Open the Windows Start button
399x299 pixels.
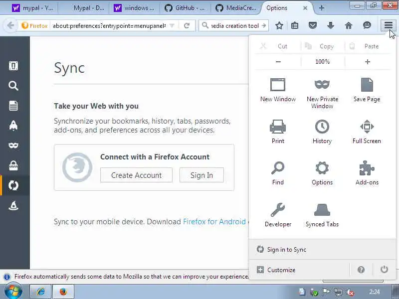tap(13, 292)
